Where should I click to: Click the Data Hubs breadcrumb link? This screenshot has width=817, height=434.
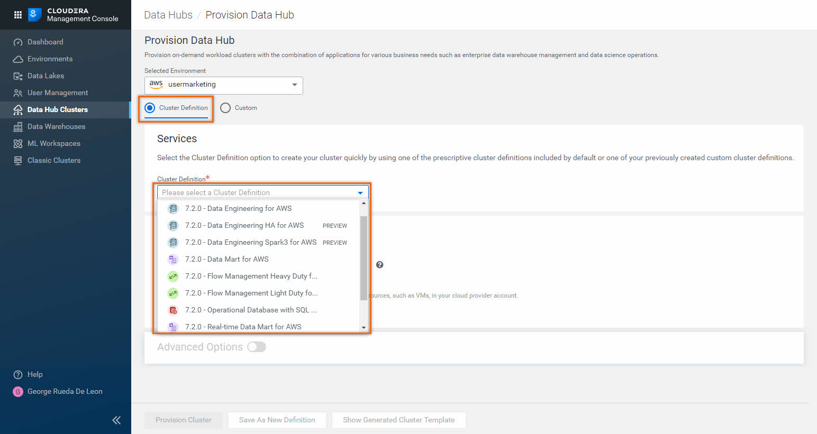coord(168,15)
